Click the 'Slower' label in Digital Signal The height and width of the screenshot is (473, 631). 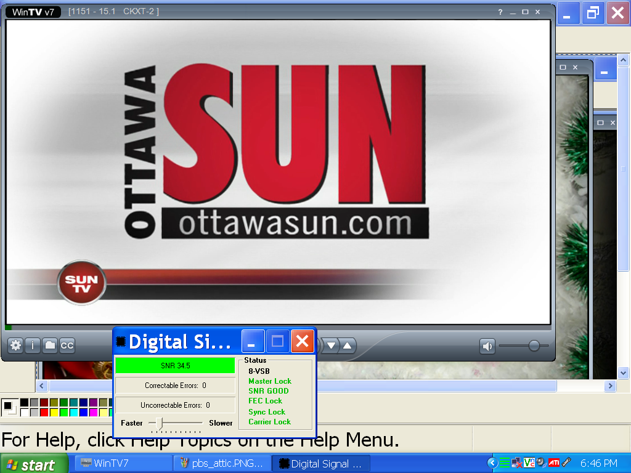[221, 423]
